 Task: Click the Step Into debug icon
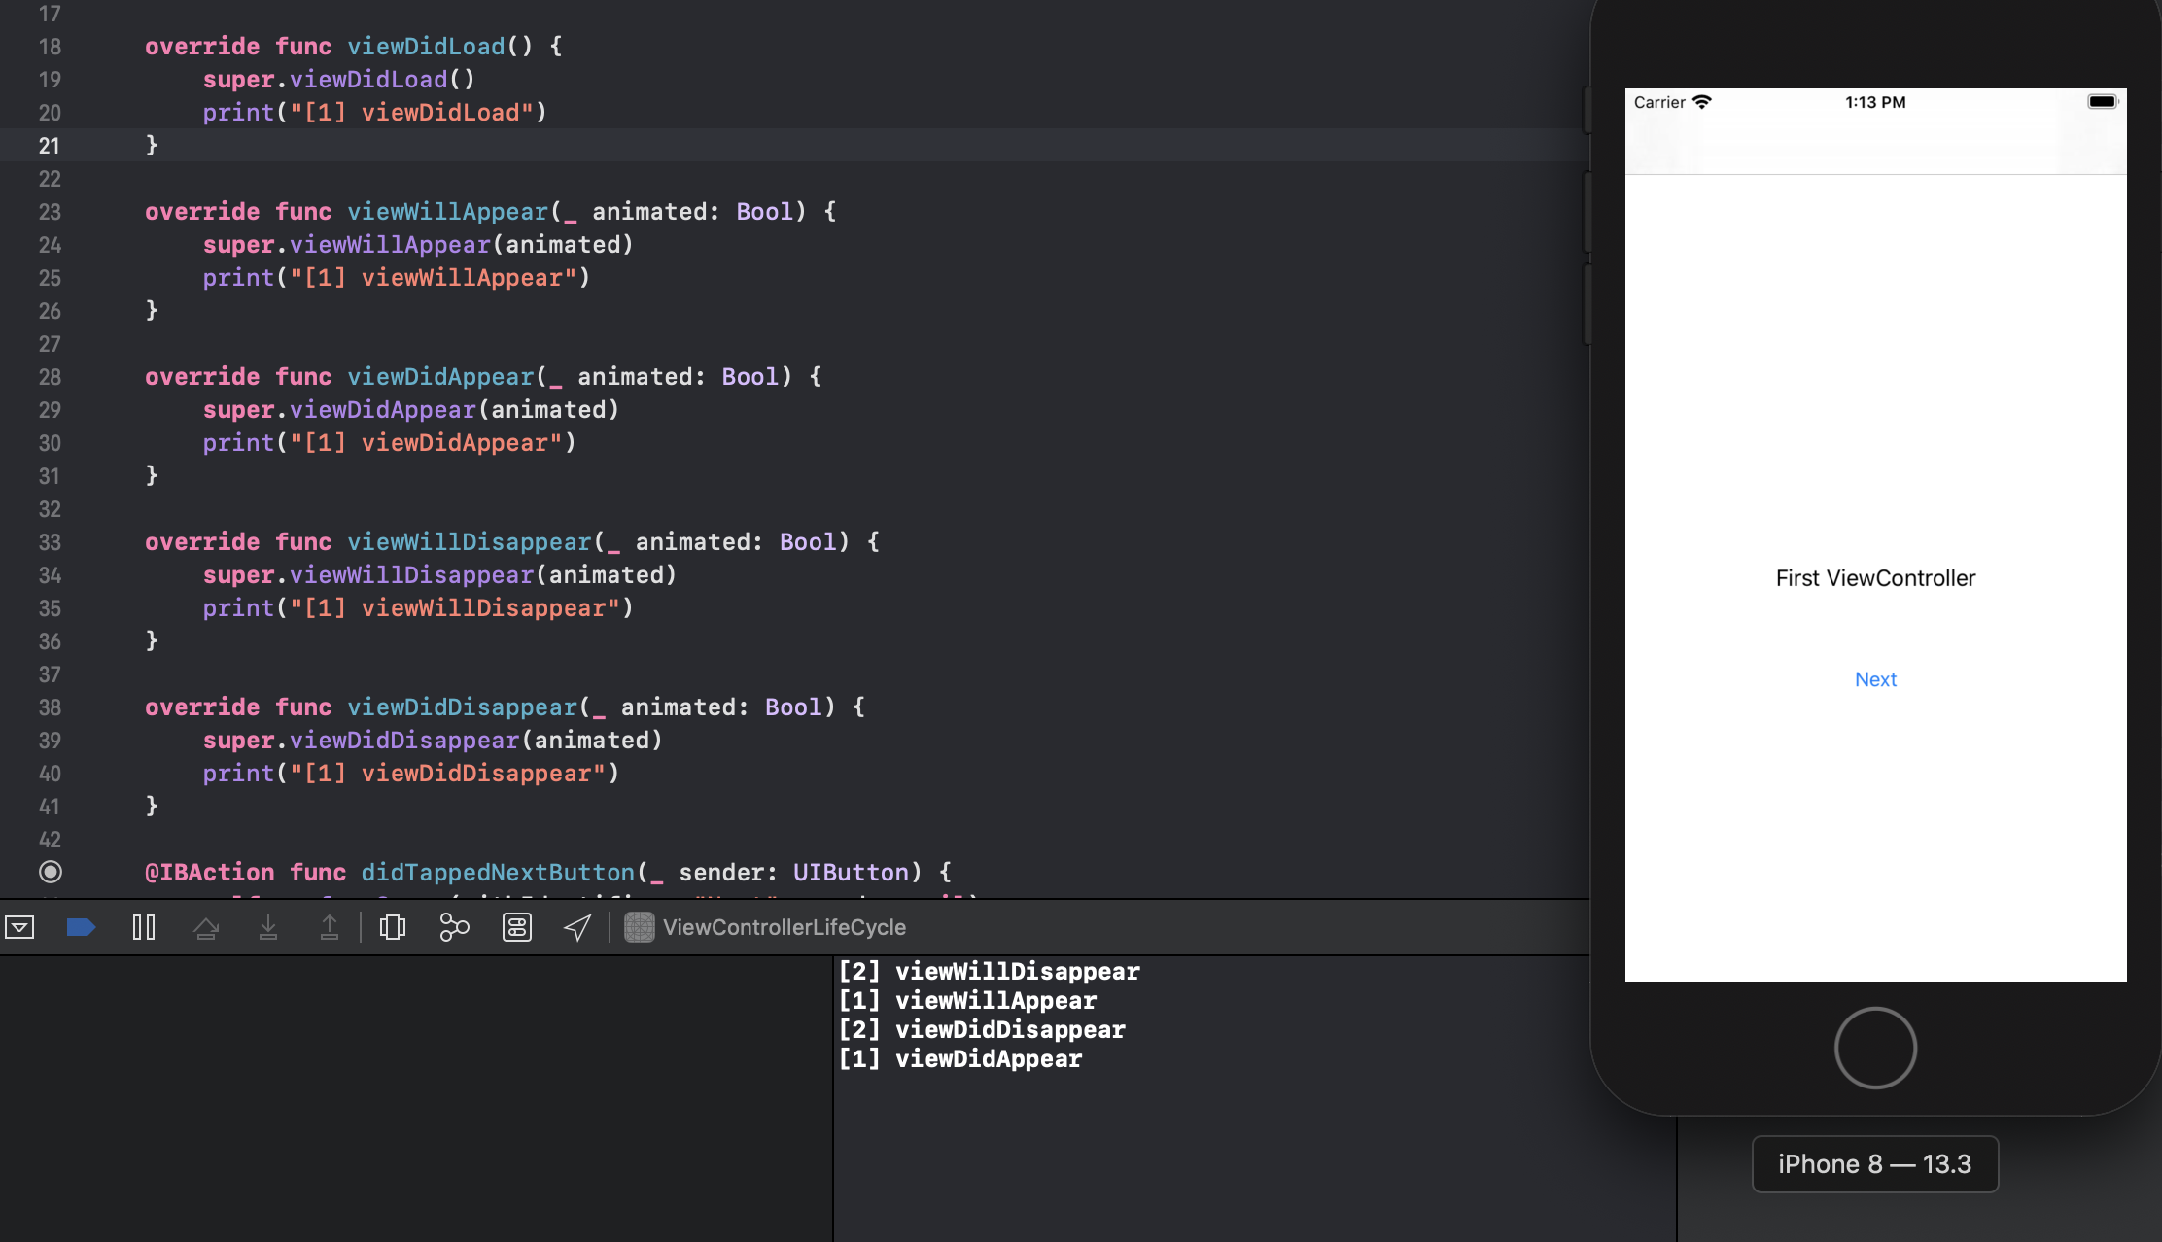click(x=268, y=927)
